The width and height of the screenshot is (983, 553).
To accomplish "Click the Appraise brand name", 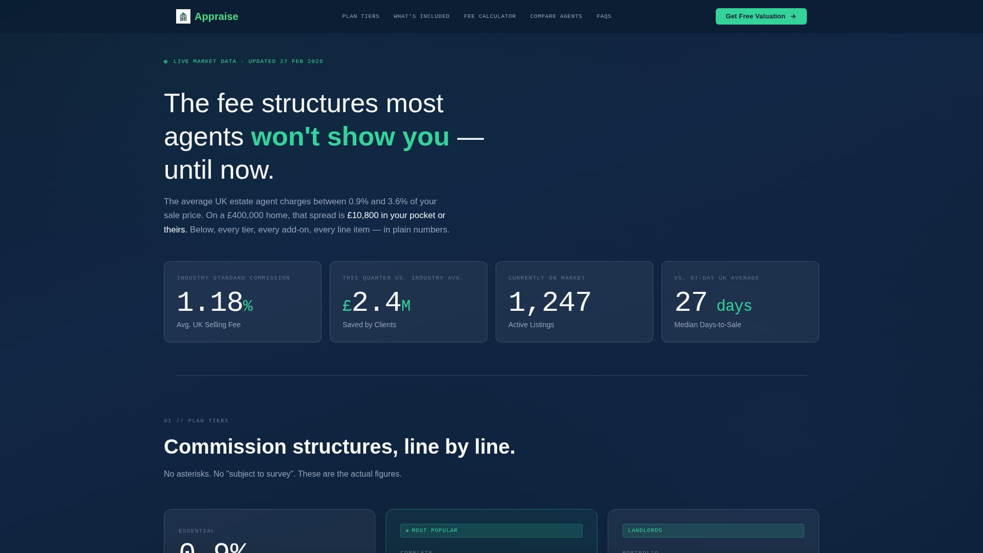I will pyautogui.click(x=216, y=16).
